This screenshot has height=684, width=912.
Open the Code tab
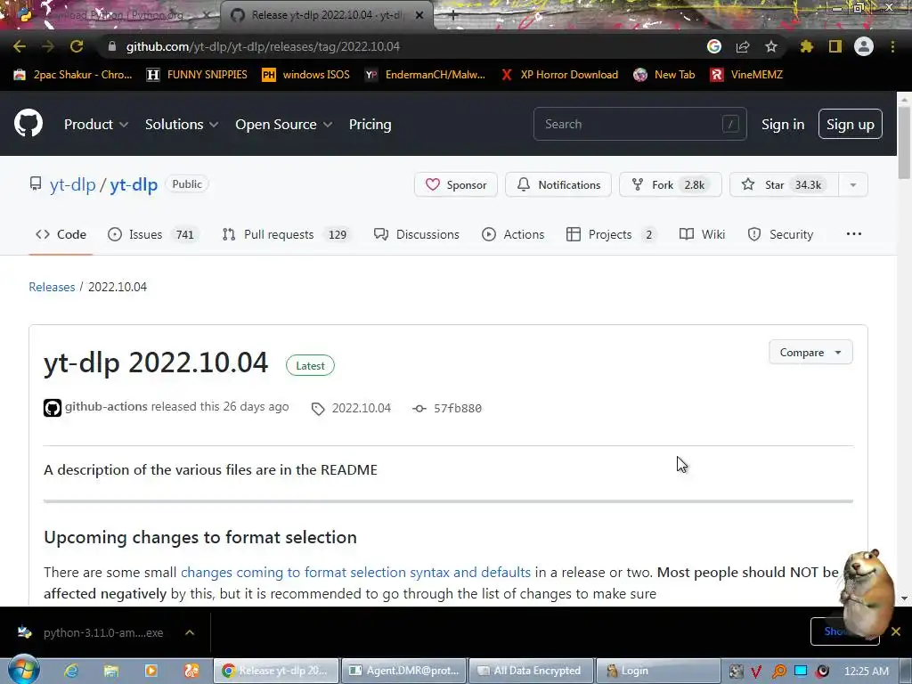61,234
